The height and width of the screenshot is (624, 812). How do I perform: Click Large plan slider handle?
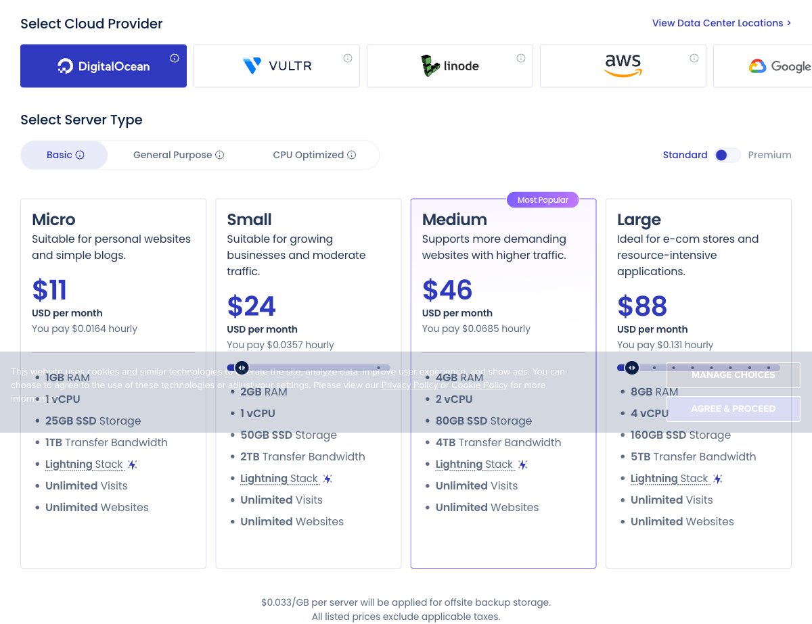point(631,368)
